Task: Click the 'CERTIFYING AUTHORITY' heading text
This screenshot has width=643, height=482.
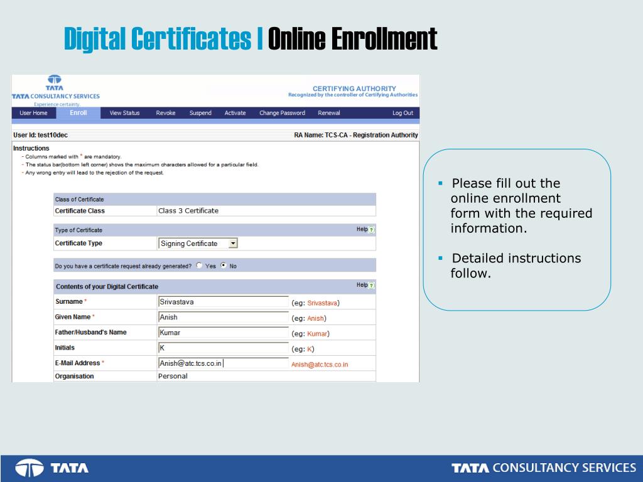Action: pos(354,88)
